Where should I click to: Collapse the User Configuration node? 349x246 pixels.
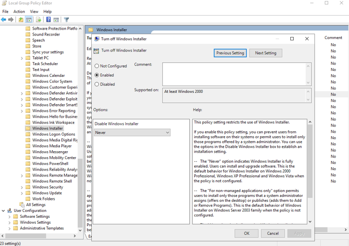[x=3, y=211]
